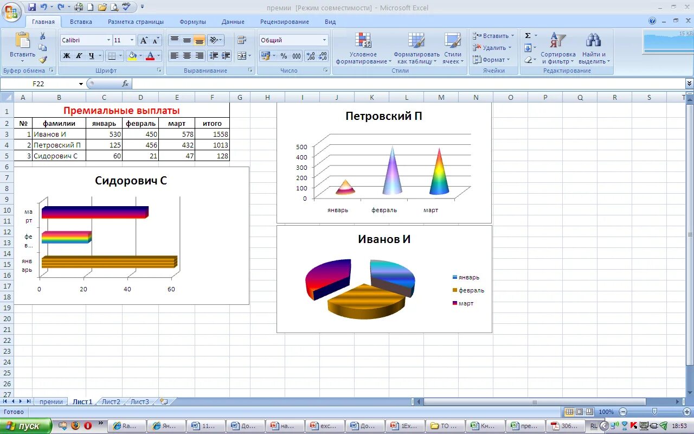This screenshot has height=434, width=694.
Task: Merge and center the cells
Action: point(242,55)
